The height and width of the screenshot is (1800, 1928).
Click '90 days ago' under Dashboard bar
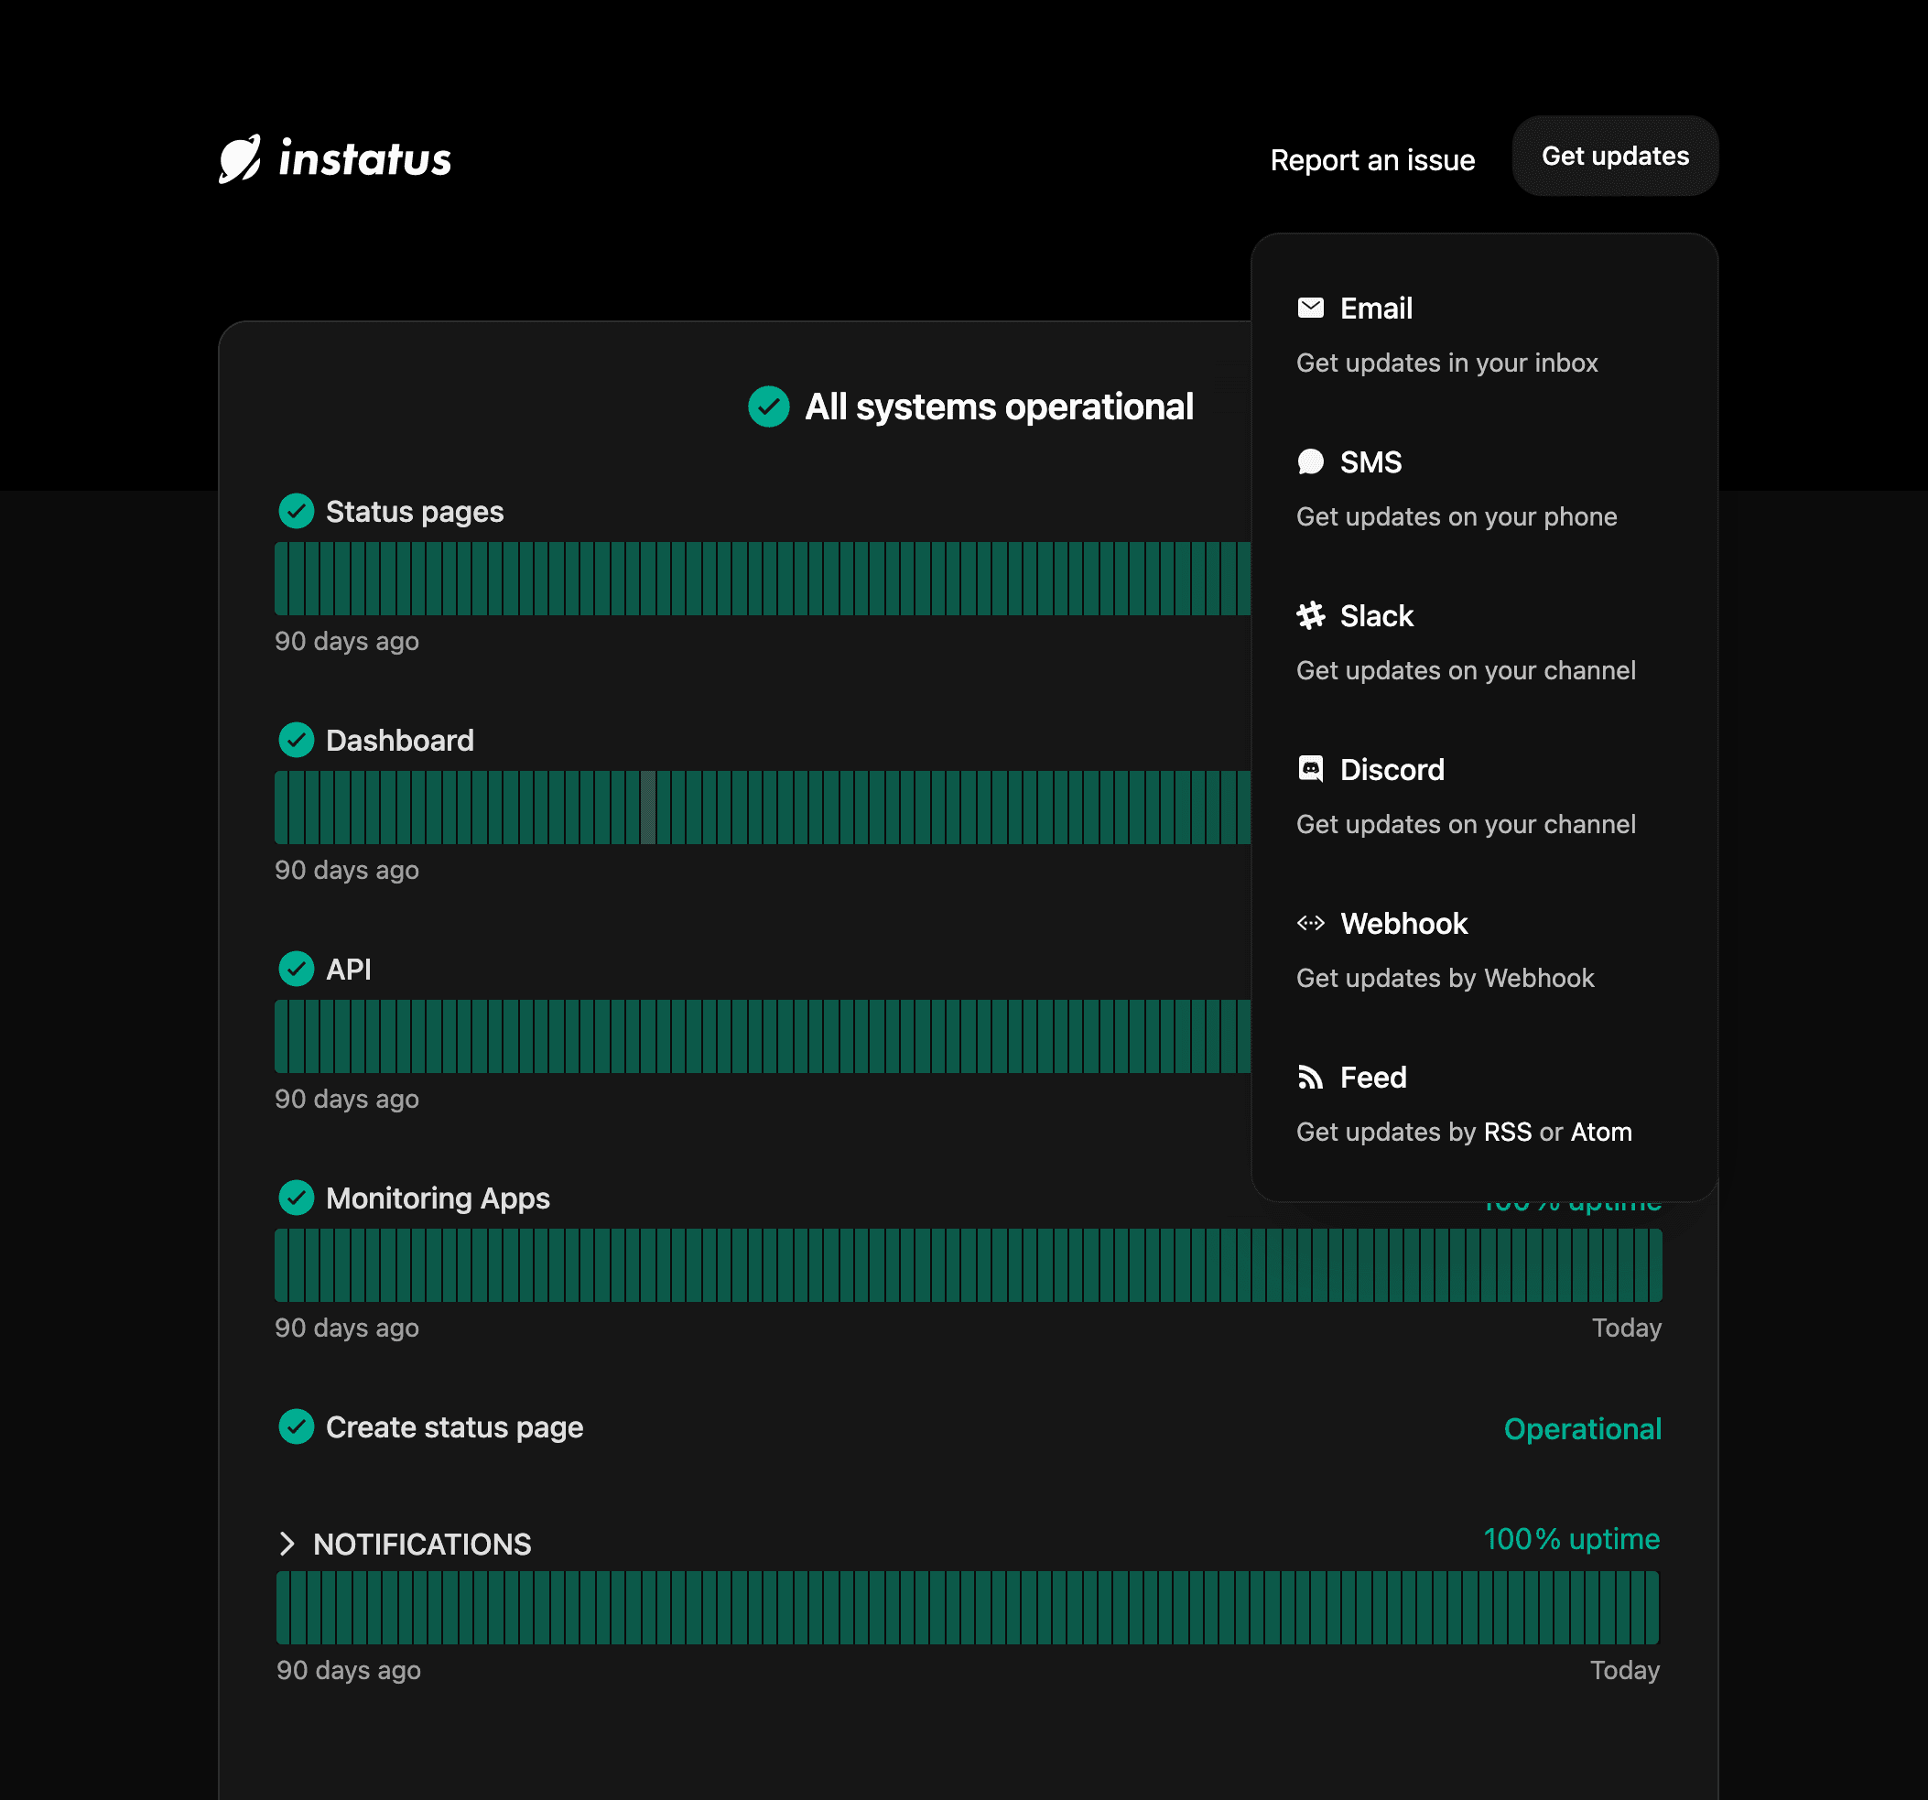(x=346, y=870)
